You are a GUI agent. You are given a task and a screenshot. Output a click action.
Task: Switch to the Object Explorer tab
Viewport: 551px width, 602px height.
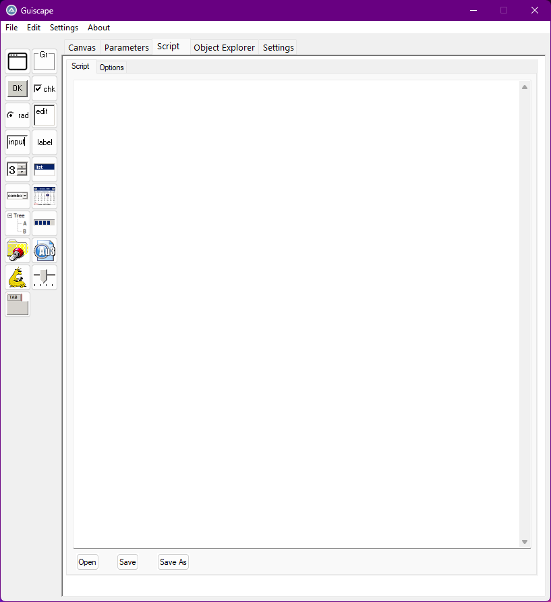(224, 48)
